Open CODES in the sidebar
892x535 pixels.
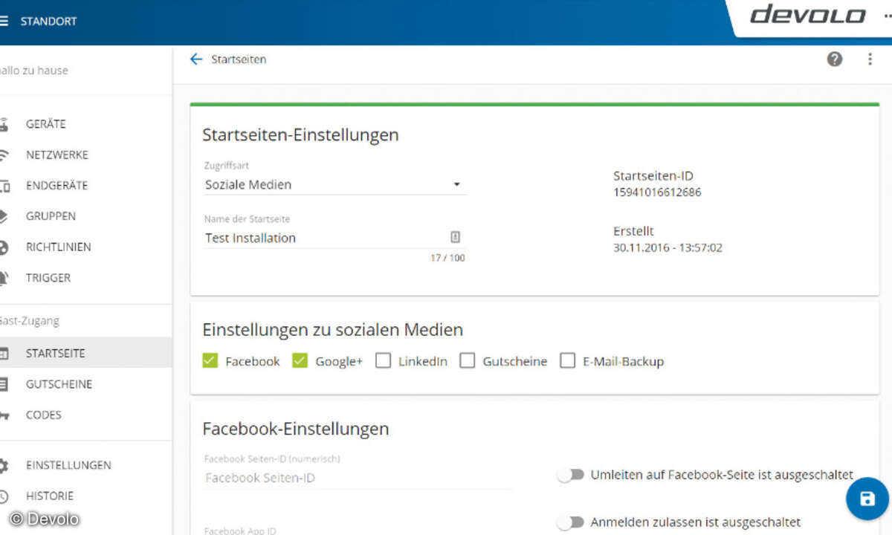click(44, 415)
